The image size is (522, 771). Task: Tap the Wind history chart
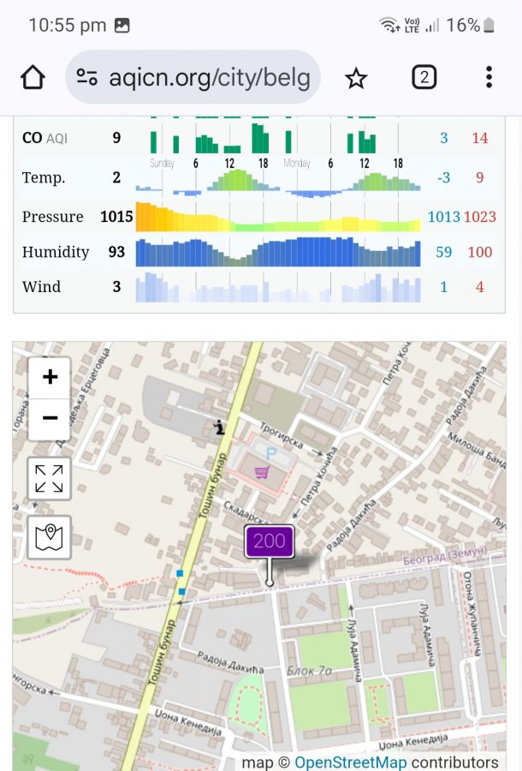pos(278,287)
